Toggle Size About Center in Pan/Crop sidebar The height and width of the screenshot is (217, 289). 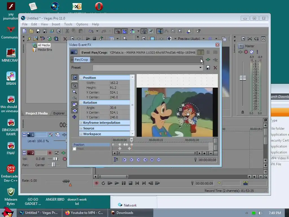coord(75,111)
